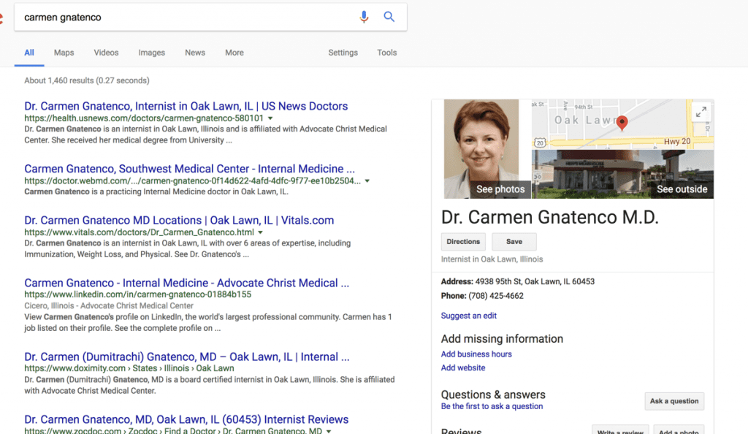Screen dimensions: 748x434
Task: Switch to the Maps tab
Action: [x=64, y=53]
